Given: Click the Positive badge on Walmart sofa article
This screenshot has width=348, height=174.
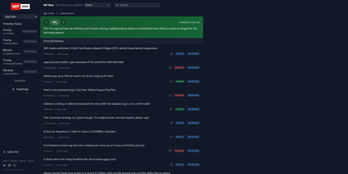Looking at the screenshot, I should 180,109.
